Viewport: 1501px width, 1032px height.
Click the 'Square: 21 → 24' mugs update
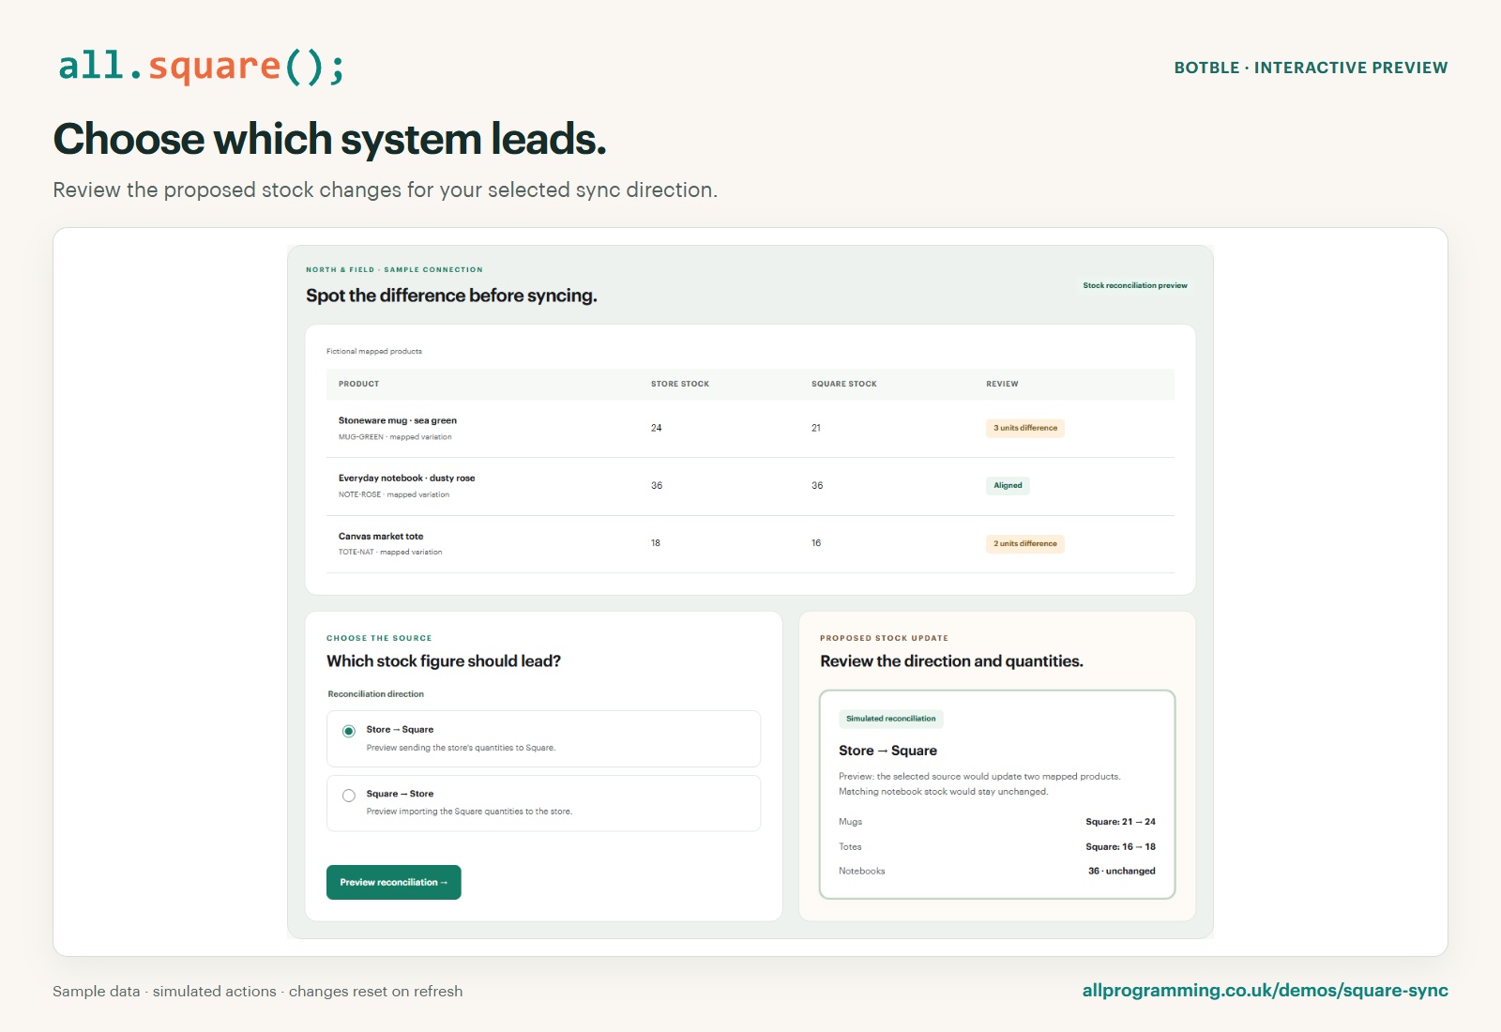pos(1120,822)
